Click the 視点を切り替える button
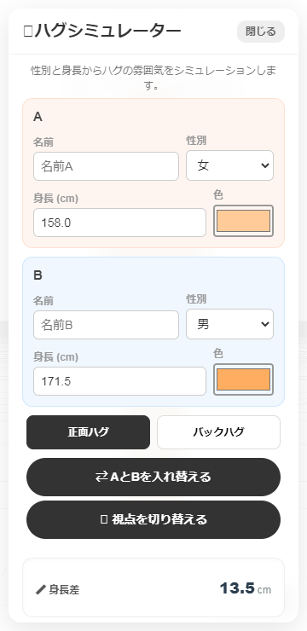307x631 pixels. tap(153, 519)
